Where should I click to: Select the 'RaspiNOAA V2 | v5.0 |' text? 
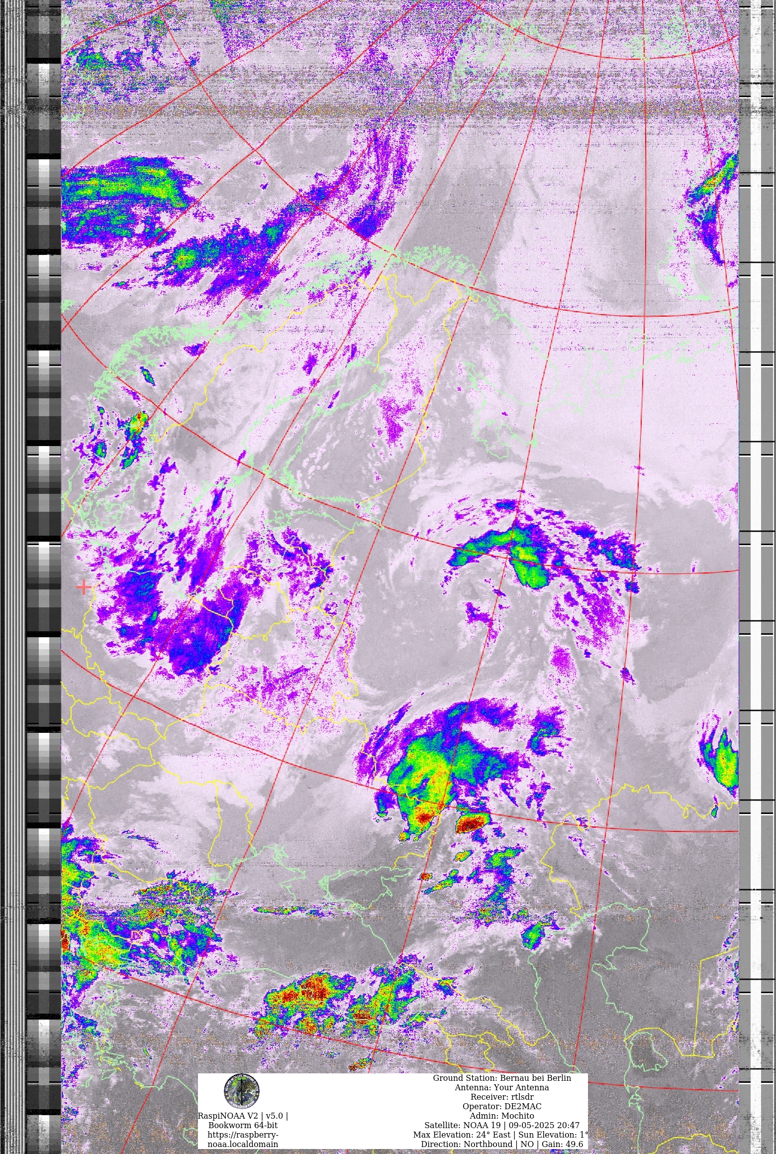click(x=243, y=1116)
